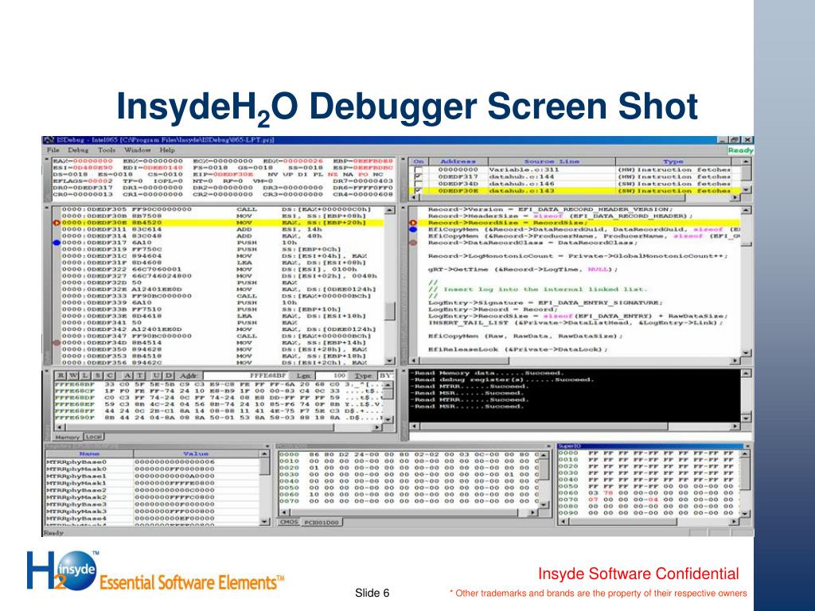Viewport: 815px width, 611px height.
Task: Click the T button in memory toolbar
Action: (x=139, y=376)
